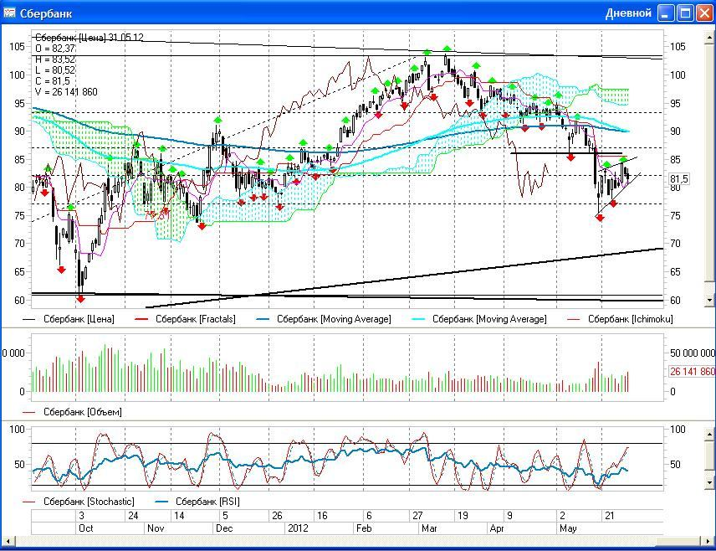Click '100' on the right Stochastic axis
The image size is (716, 551).
pos(678,429)
